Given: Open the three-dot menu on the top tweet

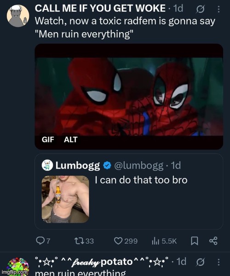Looking at the screenshot, I should coord(218,9).
